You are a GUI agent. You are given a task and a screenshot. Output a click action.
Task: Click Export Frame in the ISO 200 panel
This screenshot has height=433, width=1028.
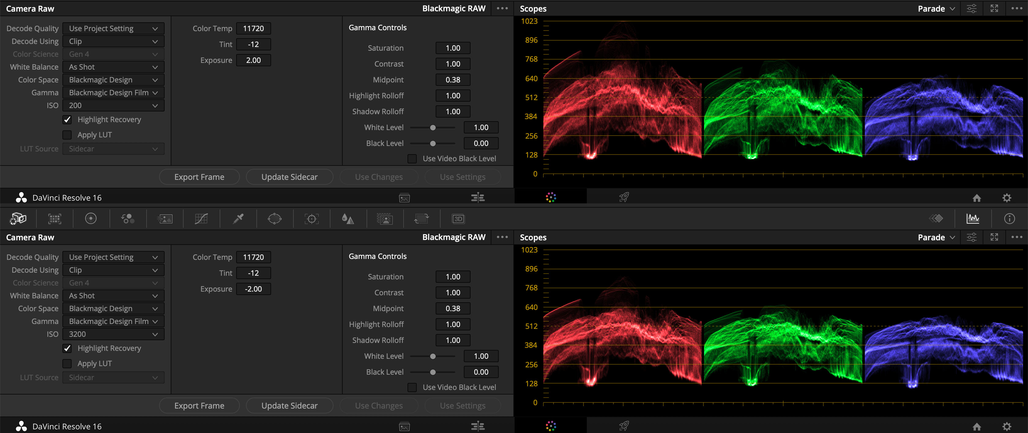pyautogui.click(x=199, y=177)
